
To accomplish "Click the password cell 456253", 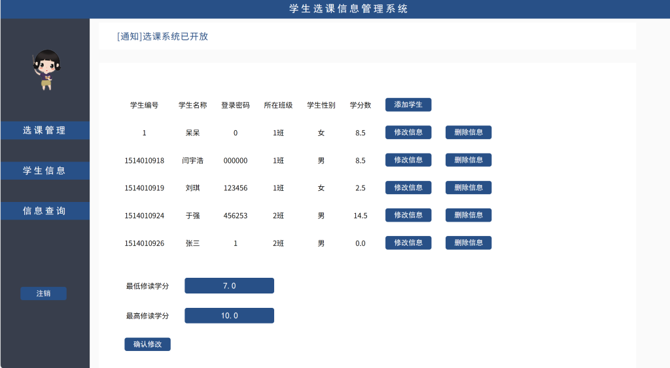I will tap(236, 216).
